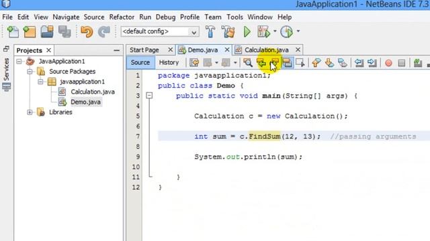The image size is (430, 241).
Task: Close the Calculation.java tab
Action: click(298, 50)
